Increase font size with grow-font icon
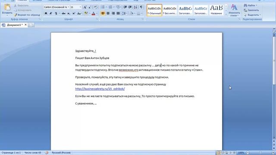Image resolution: width=276 pixels, height=155 pixels. 85,7
